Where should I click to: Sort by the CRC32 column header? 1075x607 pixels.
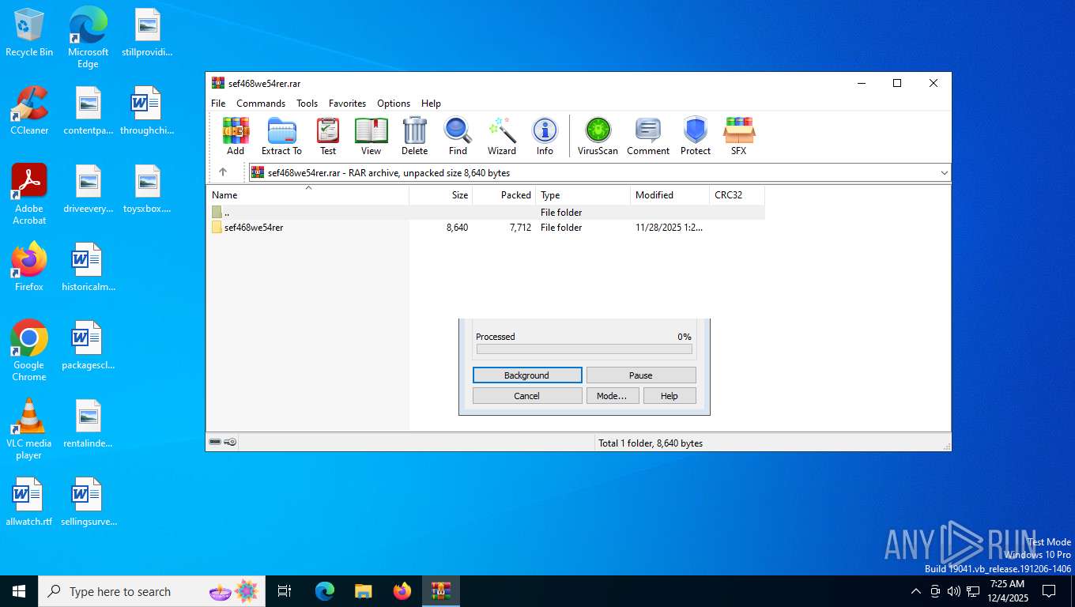[x=737, y=195]
